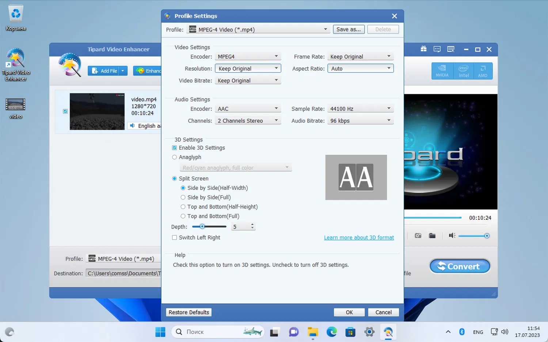The image size is (548, 342).
Task: Open File Explorer from the taskbar
Action: 313,332
